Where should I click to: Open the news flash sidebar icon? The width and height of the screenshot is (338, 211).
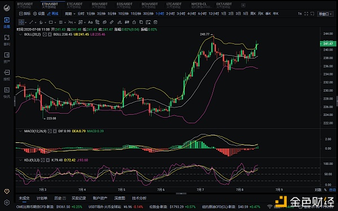coord(7,93)
